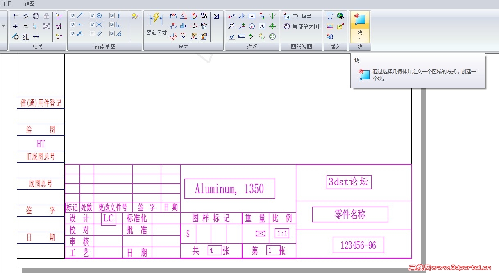Click the 局部放大图 detail view button

[301, 26]
